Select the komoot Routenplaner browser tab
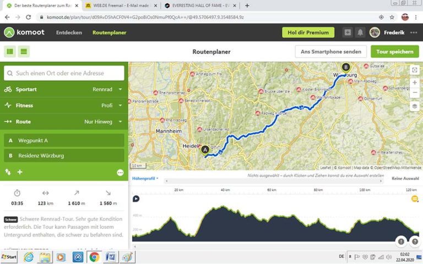This screenshot has height=264, width=423. (42, 5)
